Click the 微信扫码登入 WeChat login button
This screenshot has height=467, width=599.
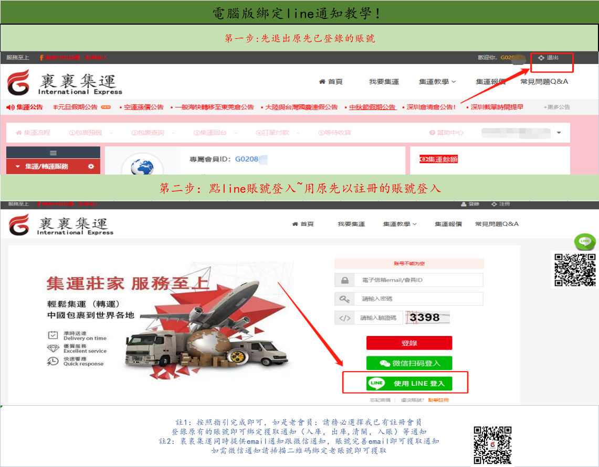409,363
